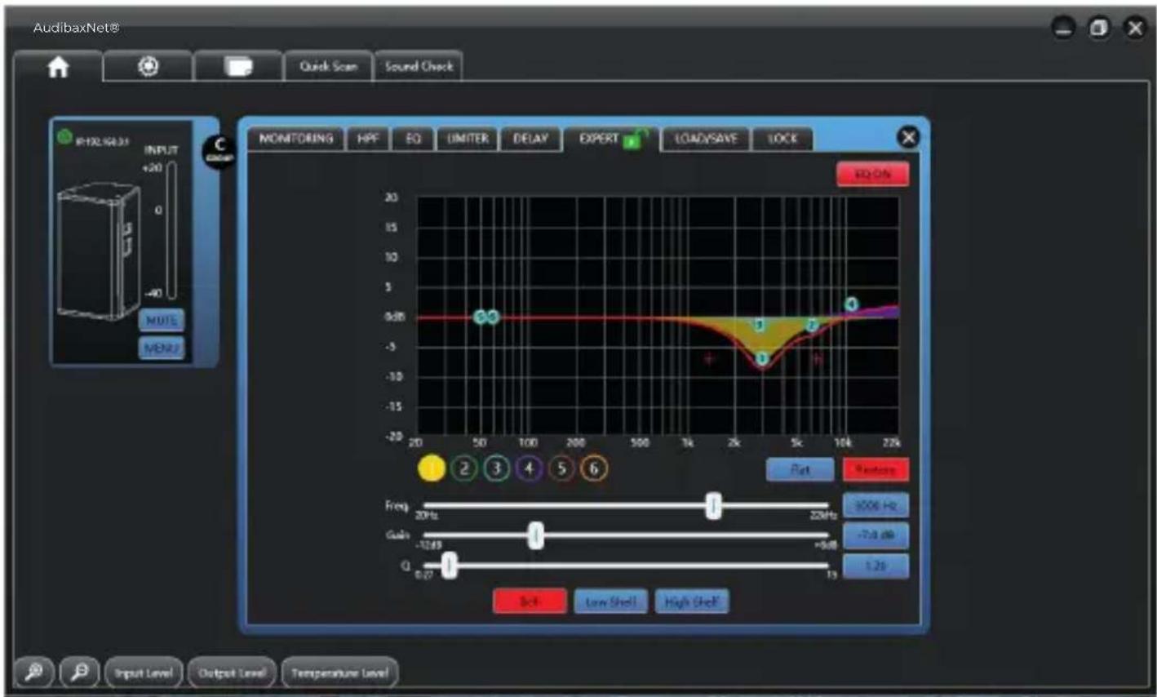
Task: Switch to the EQ tab
Action: [x=414, y=139]
